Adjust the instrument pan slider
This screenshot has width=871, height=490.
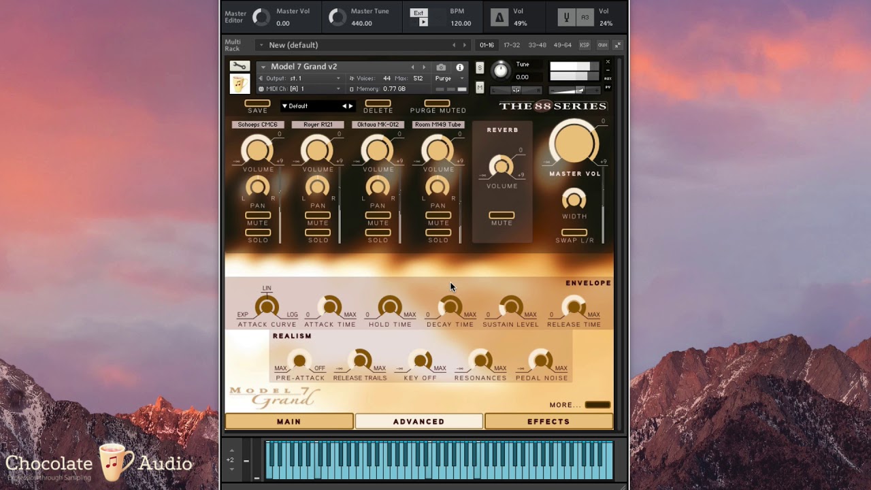(515, 89)
